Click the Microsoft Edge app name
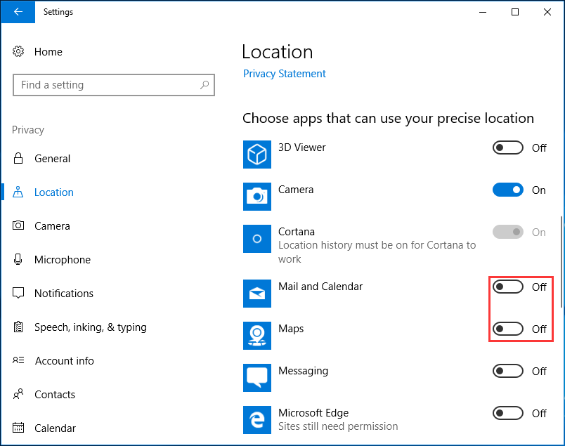The height and width of the screenshot is (446, 565). click(313, 413)
